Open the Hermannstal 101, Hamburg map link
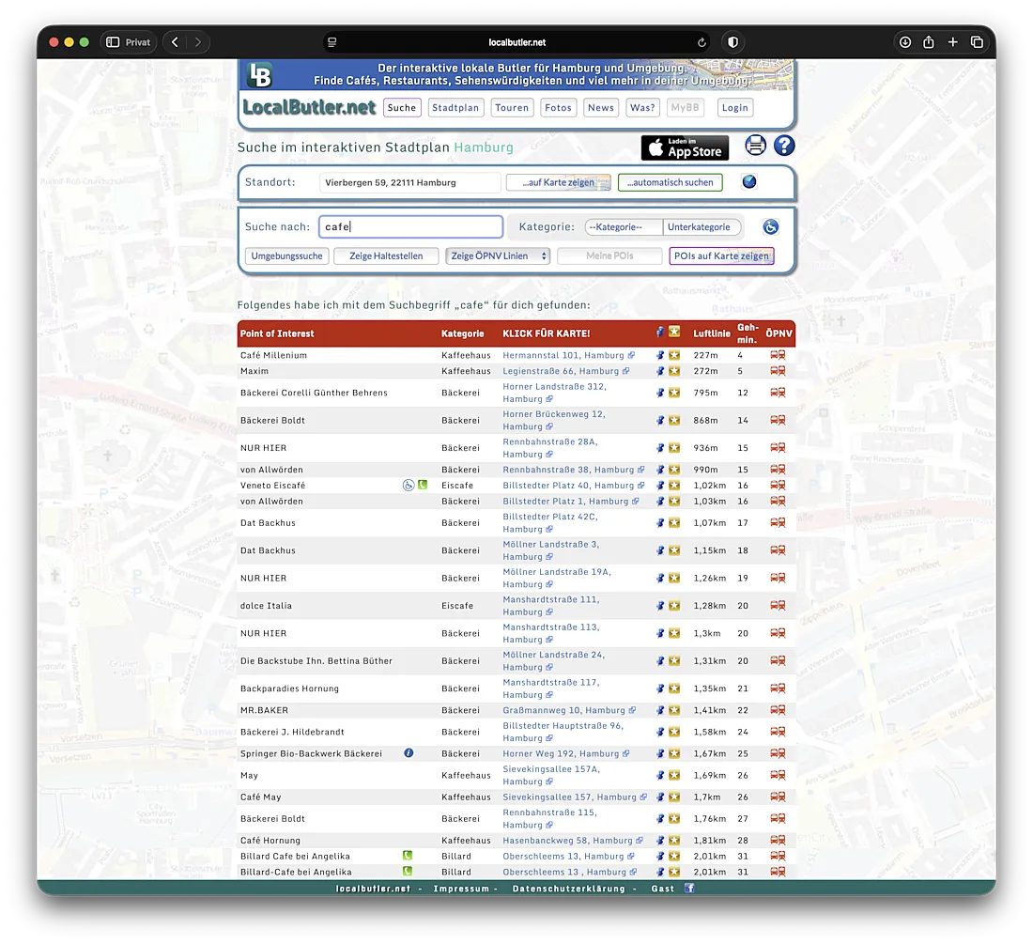 563,356
